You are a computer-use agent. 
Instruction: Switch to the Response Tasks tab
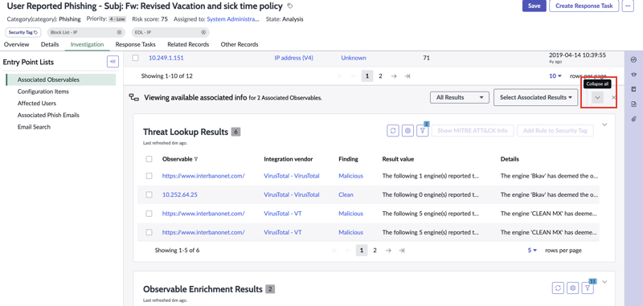[135, 44]
